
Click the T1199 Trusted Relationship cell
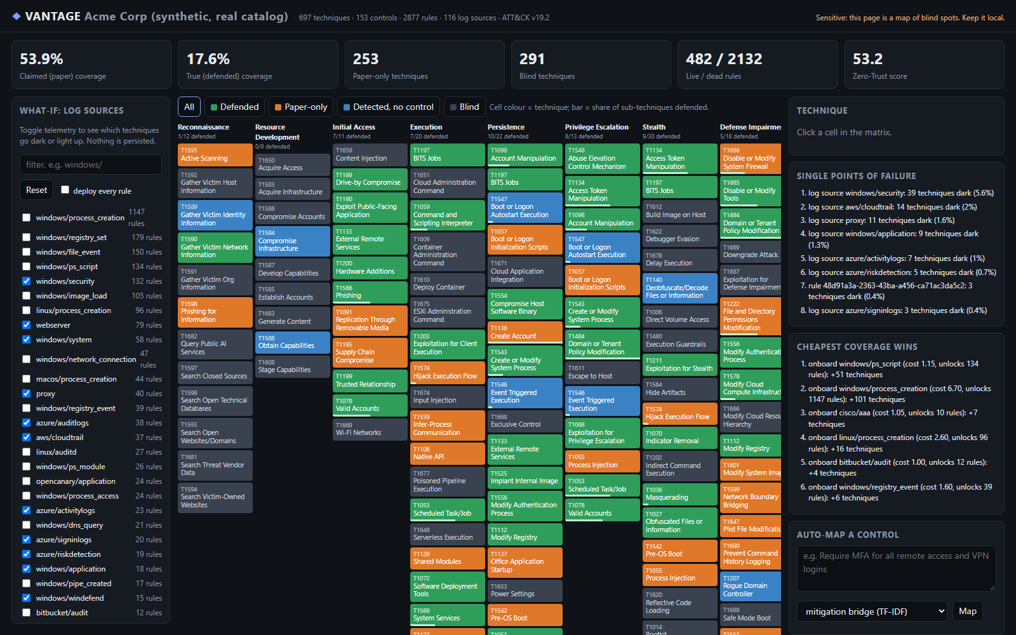tap(370, 381)
